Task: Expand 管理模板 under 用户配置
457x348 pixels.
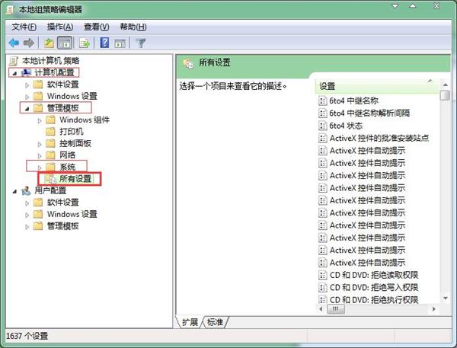Action: [x=27, y=227]
